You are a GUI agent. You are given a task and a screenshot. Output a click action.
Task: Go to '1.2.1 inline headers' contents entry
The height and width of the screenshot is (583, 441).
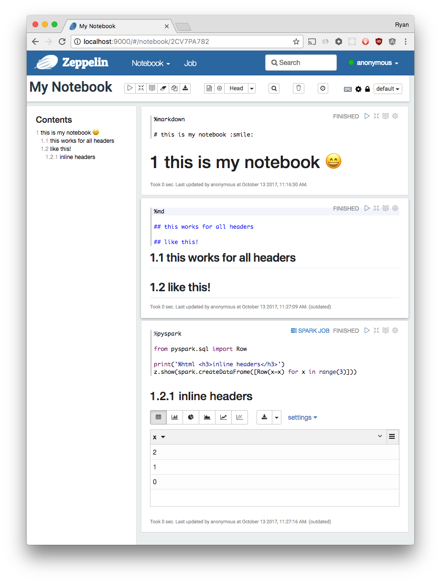coord(70,157)
